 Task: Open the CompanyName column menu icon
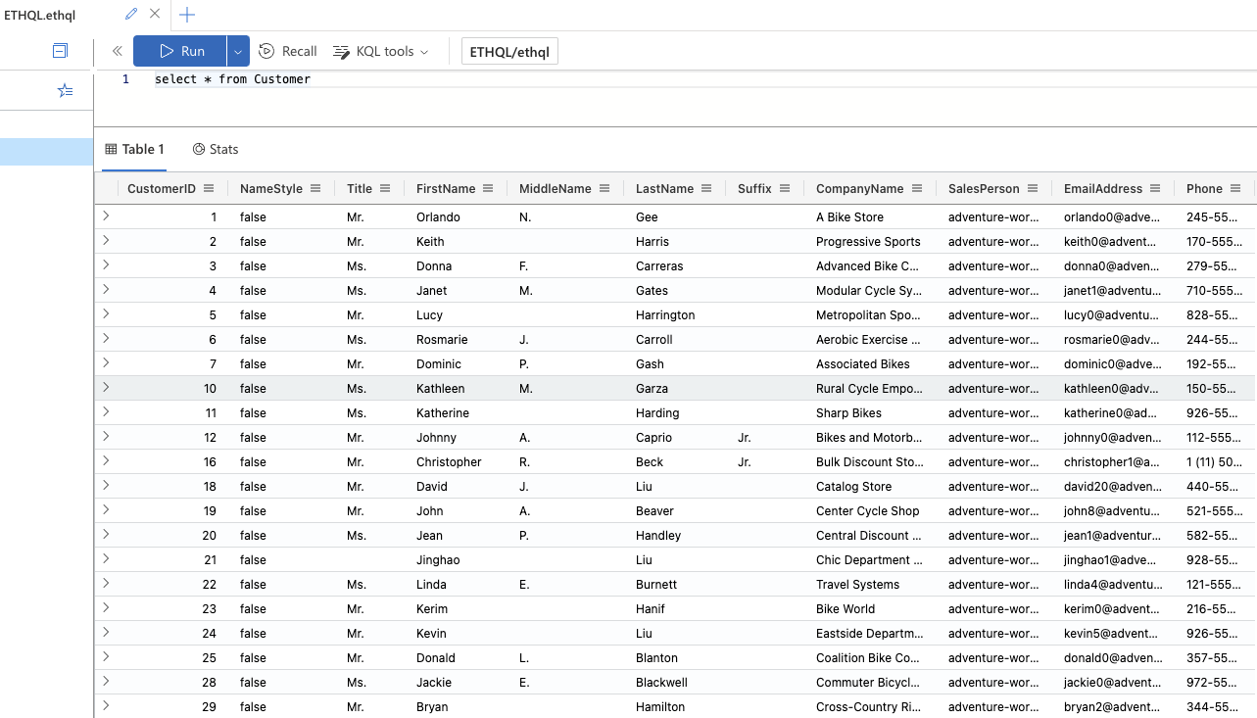(x=917, y=188)
